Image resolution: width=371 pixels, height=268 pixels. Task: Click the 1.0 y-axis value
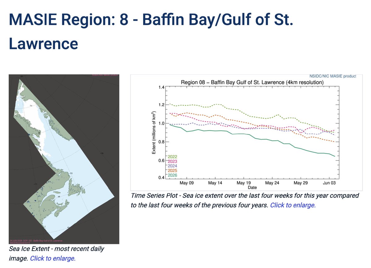[x=161, y=124]
